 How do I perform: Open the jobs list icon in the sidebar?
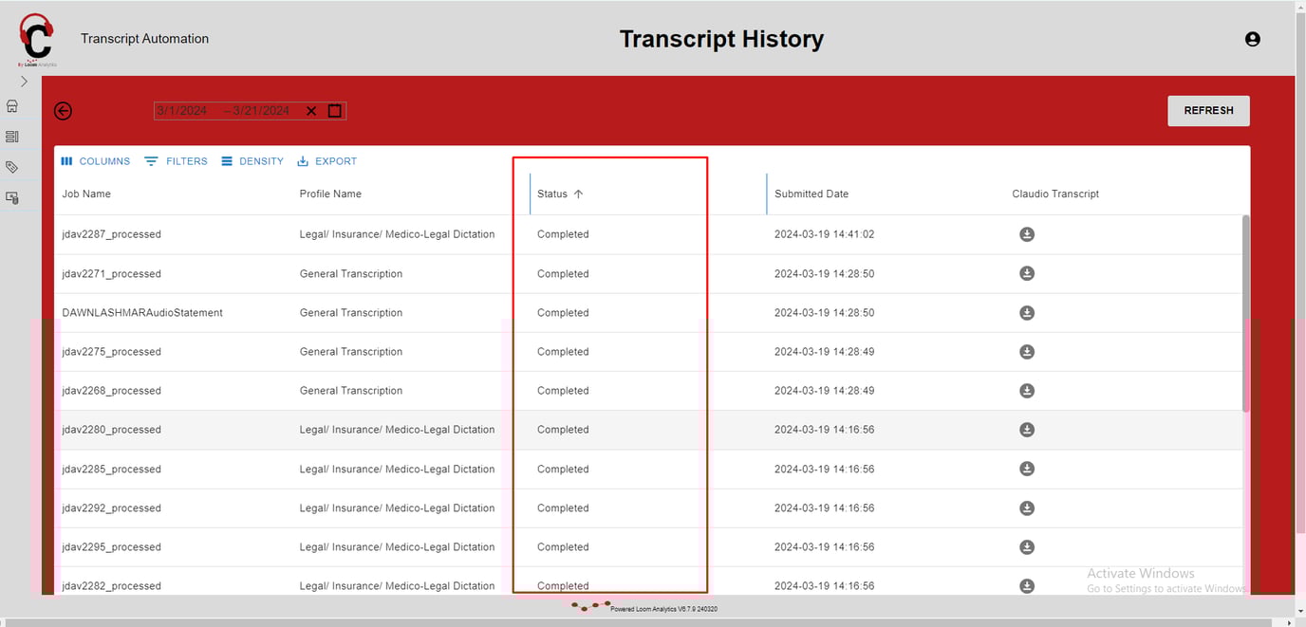[12, 136]
